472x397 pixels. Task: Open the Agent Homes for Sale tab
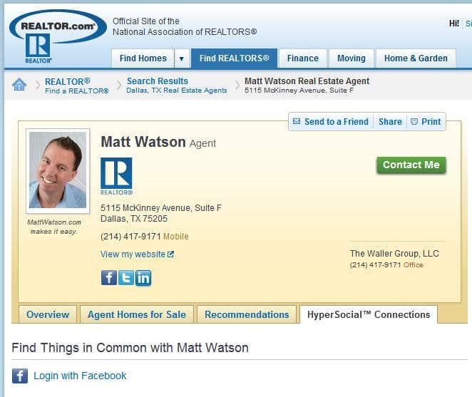pos(137,314)
